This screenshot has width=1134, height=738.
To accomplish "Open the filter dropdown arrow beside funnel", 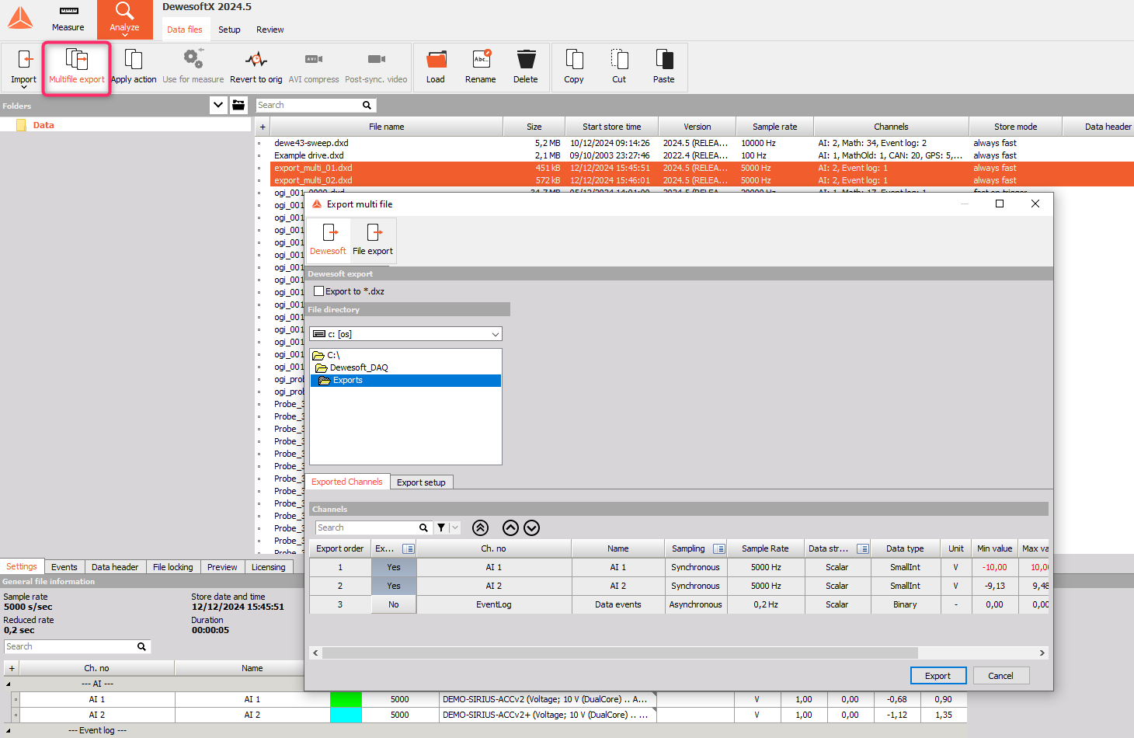I will pos(455,528).
